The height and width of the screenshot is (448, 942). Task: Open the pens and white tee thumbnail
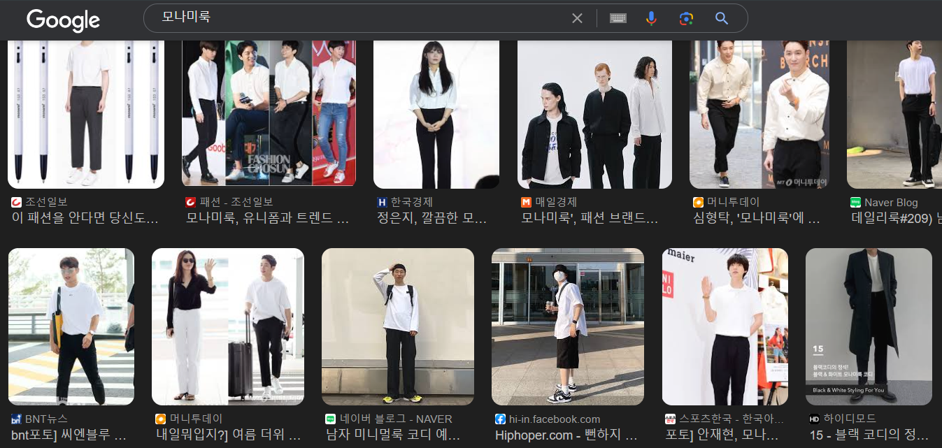[x=86, y=114]
